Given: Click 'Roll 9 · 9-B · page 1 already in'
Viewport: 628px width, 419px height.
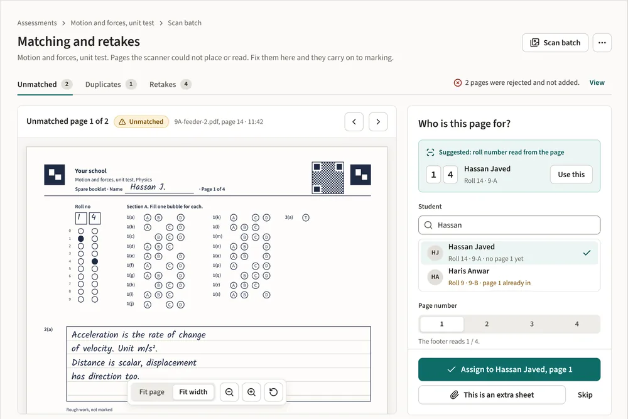Looking at the screenshot, I should (489, 283).
